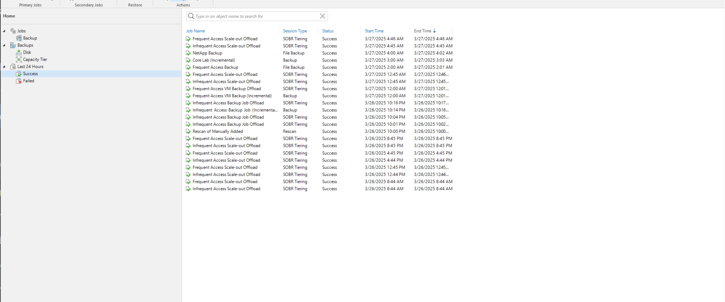Click start time 3/26/2025 10:00 PM
The width and height of the screenshot is (725, 302).
point(385,132)
